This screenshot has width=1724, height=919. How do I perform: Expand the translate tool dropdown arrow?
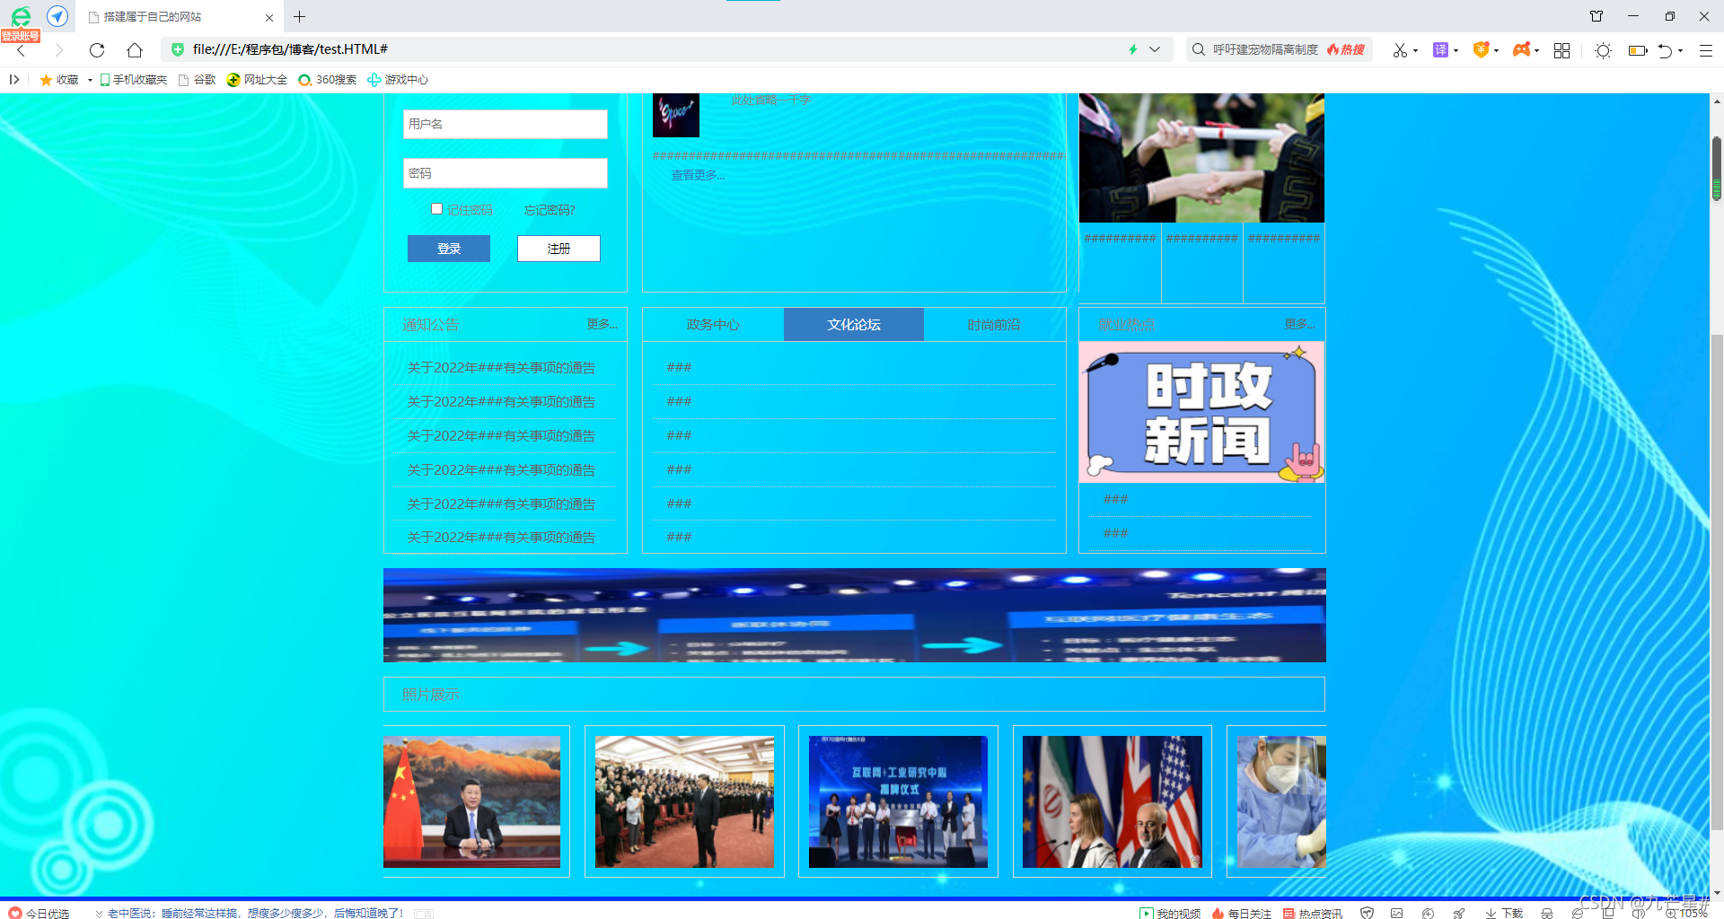tap(1456, 51)
